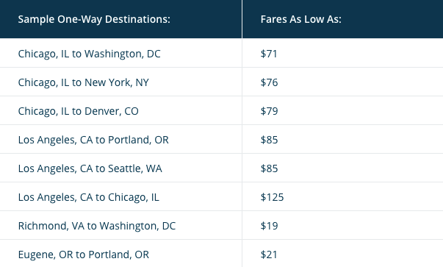
Task: Click the $85 fare for Seattle route
Action: [269, 168]
